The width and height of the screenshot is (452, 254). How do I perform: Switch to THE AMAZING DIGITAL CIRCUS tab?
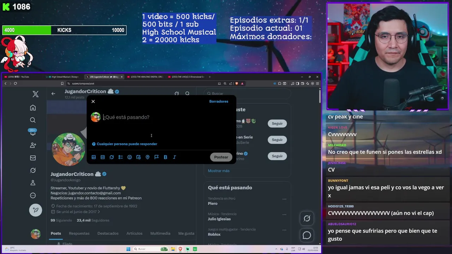145,77
